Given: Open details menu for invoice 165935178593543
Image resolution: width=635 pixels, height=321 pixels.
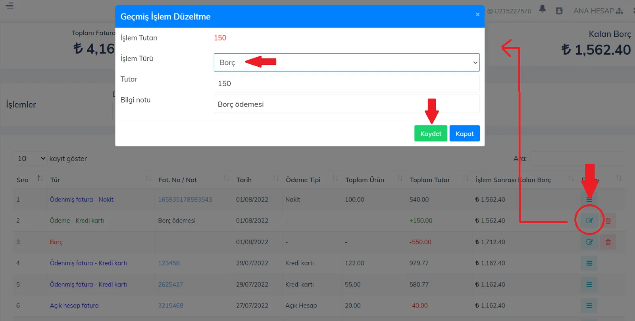Looking at the screenshot, I should pos(589,199).
